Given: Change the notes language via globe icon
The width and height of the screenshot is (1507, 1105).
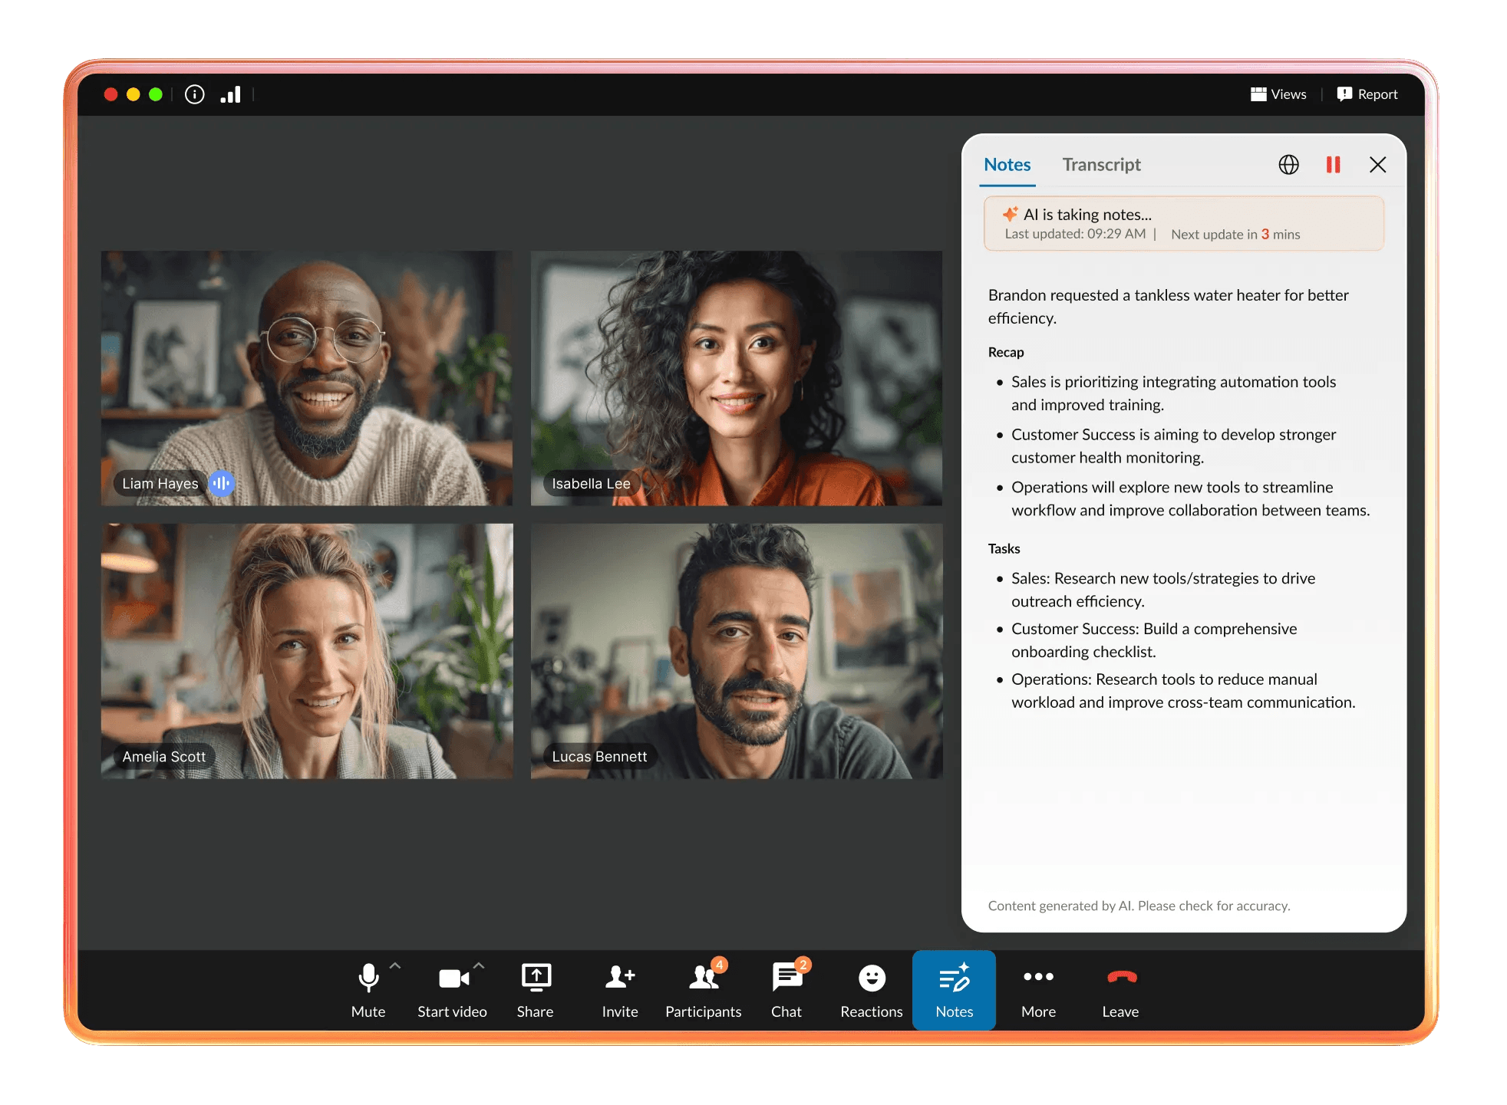Looking at the screenshot, I should [x=1288, y=164].
